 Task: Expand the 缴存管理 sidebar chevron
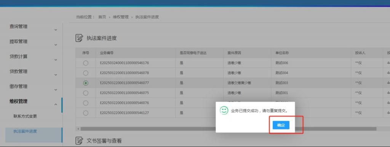56,90
